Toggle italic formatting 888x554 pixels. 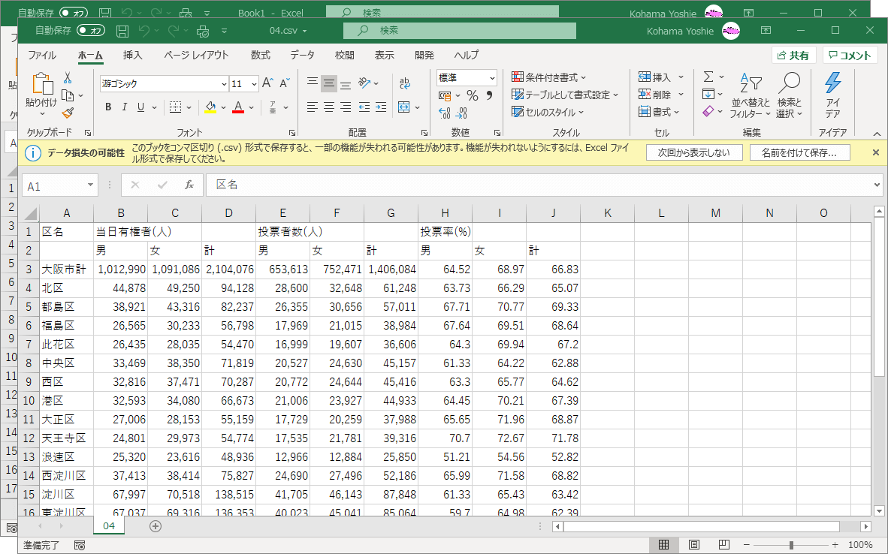[x=125, y=107]
